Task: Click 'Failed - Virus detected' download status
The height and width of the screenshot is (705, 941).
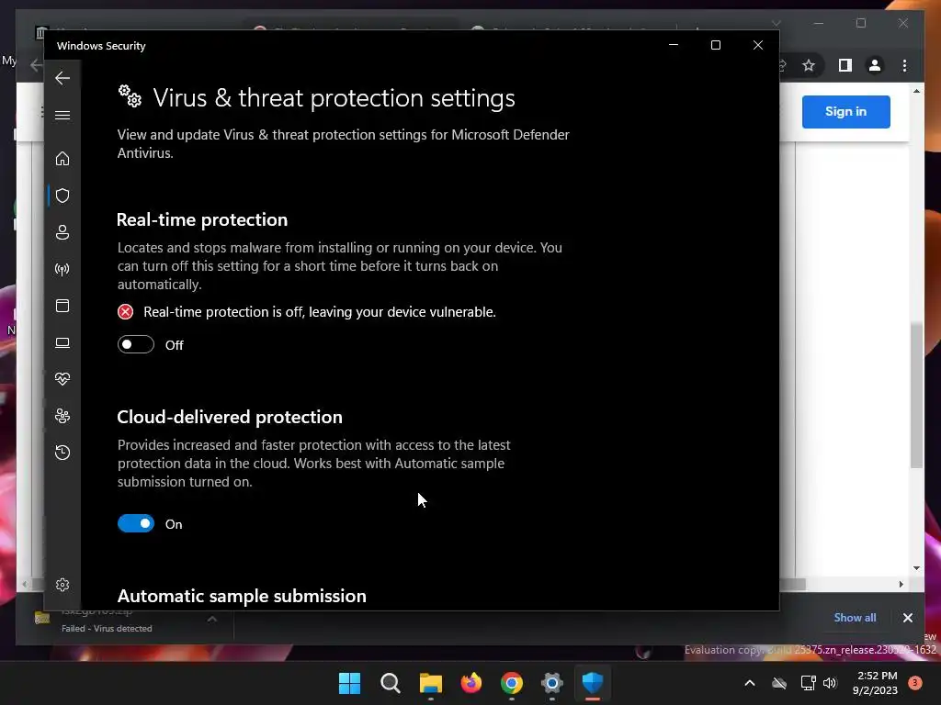Action: click(x=107, y=628)
